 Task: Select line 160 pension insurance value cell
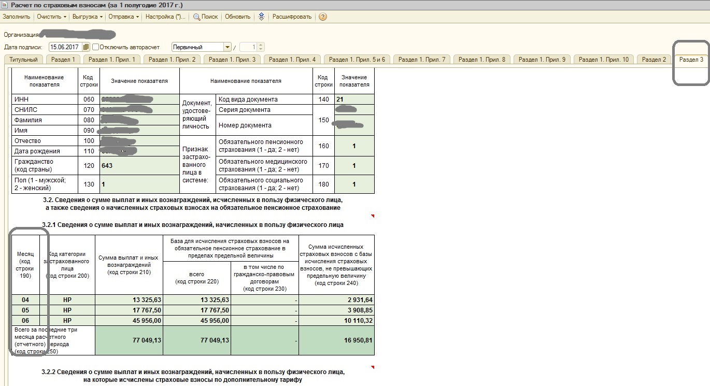(x=354, y=146)
